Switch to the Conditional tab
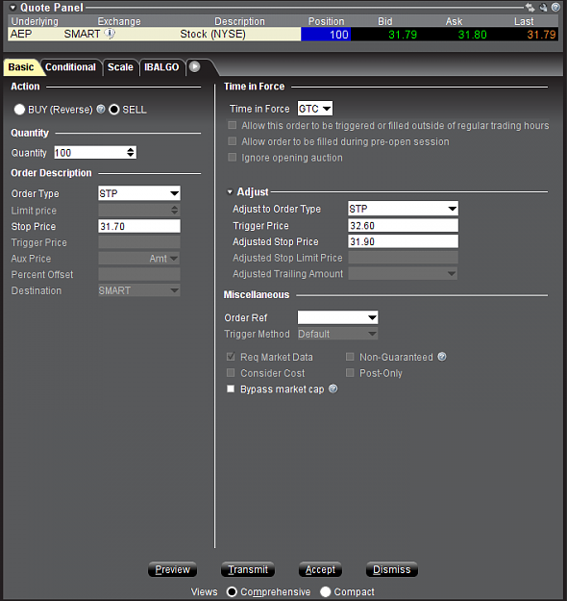 click(x=70, y=67)
